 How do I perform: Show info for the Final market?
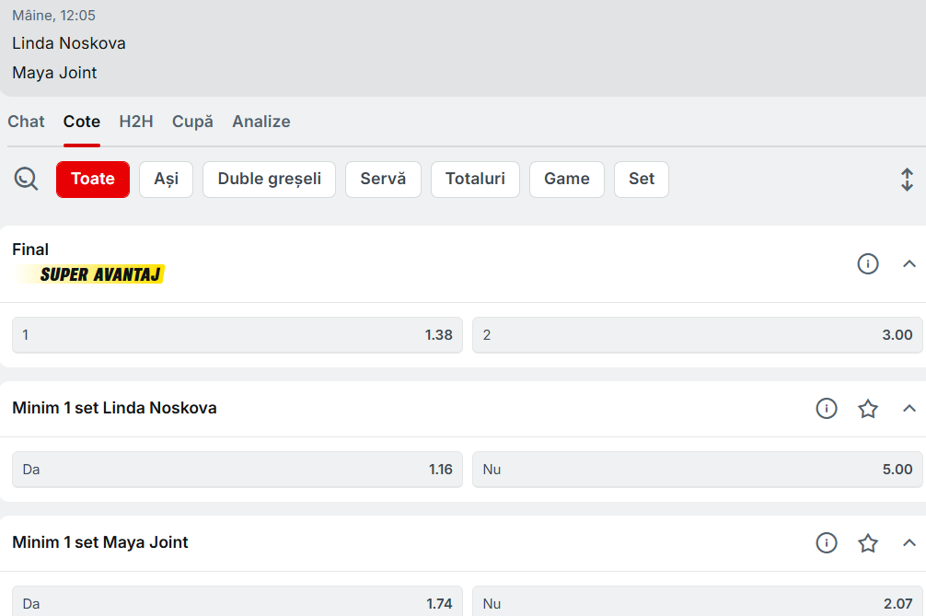(x=868, y=264)
